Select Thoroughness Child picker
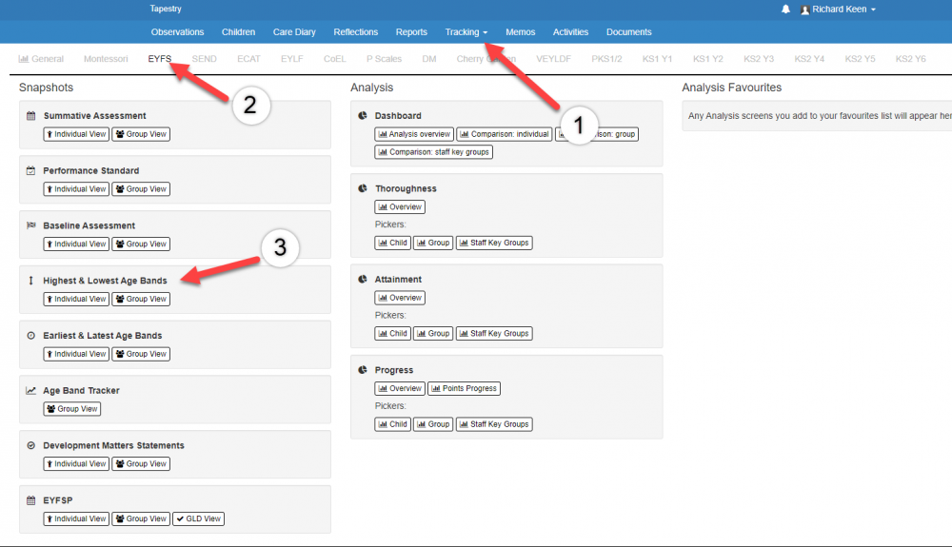This screenshot has height=547, width=952. click(393, 243)
